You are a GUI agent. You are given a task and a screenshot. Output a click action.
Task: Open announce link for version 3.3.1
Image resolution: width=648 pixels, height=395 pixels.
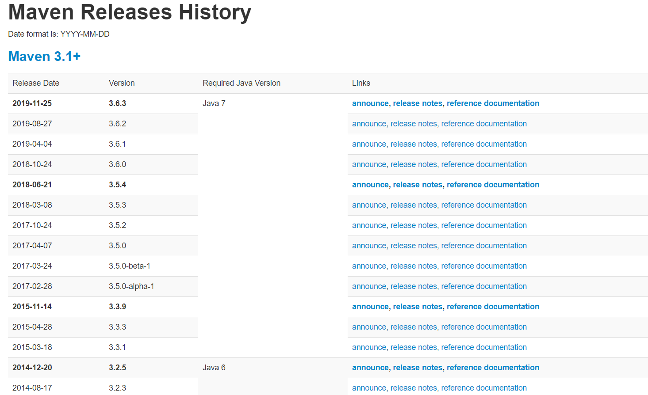tap(369, 347)
